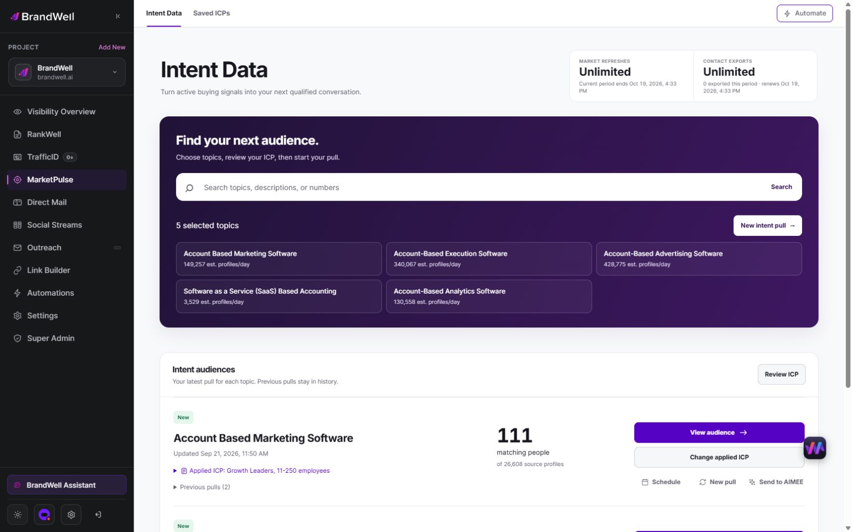Focus the search topics input field
The image size is (852, 532).
(x=478, y=187)
